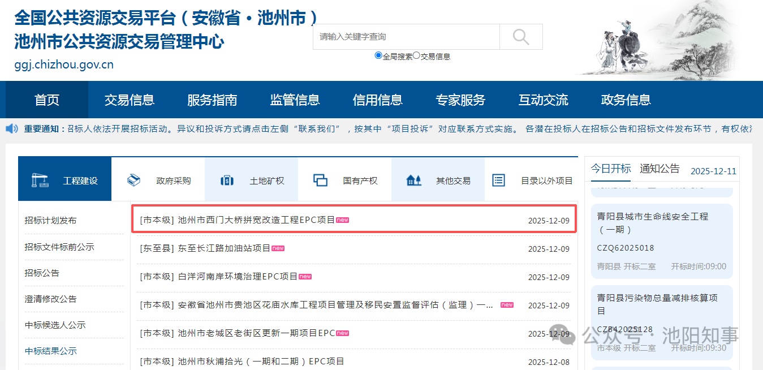Click the 国有产权 overlapping squares icon
This screenshot has height=370, width=763.
point(320,180)
